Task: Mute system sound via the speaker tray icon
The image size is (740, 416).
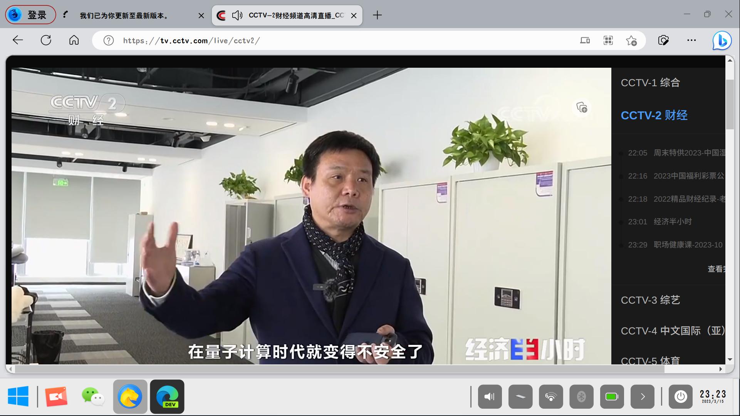Action: [490, 396]
